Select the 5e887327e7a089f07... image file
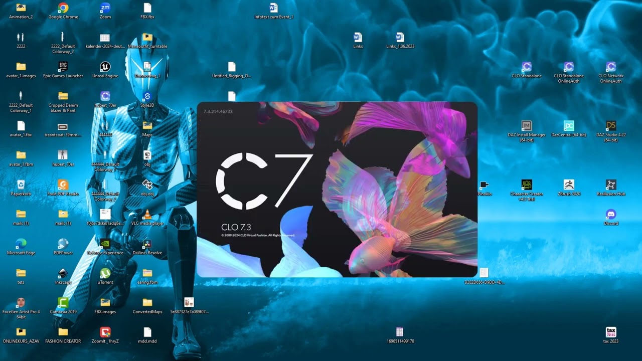This screenshot has width=642, height=361. [x=189, y=302]
